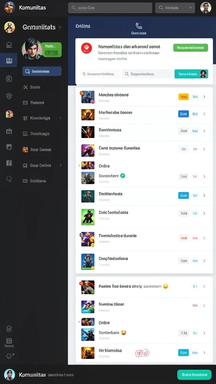
Task: Click the colored gift box icon in the left rail
Action: tap(9, 114)
